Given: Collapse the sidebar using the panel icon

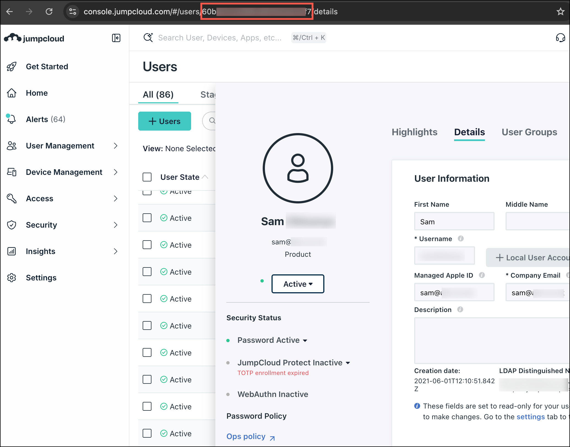Looking at the screenshot, I should point(116,38).
